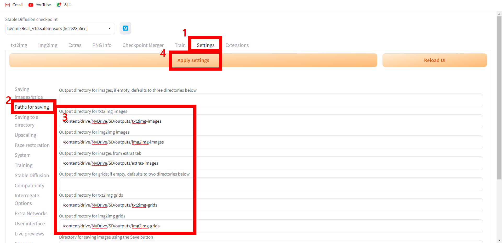The width and height of the screenshot is (502, 243).
Task: Switch to the txt2img tab
Action: 19,45
